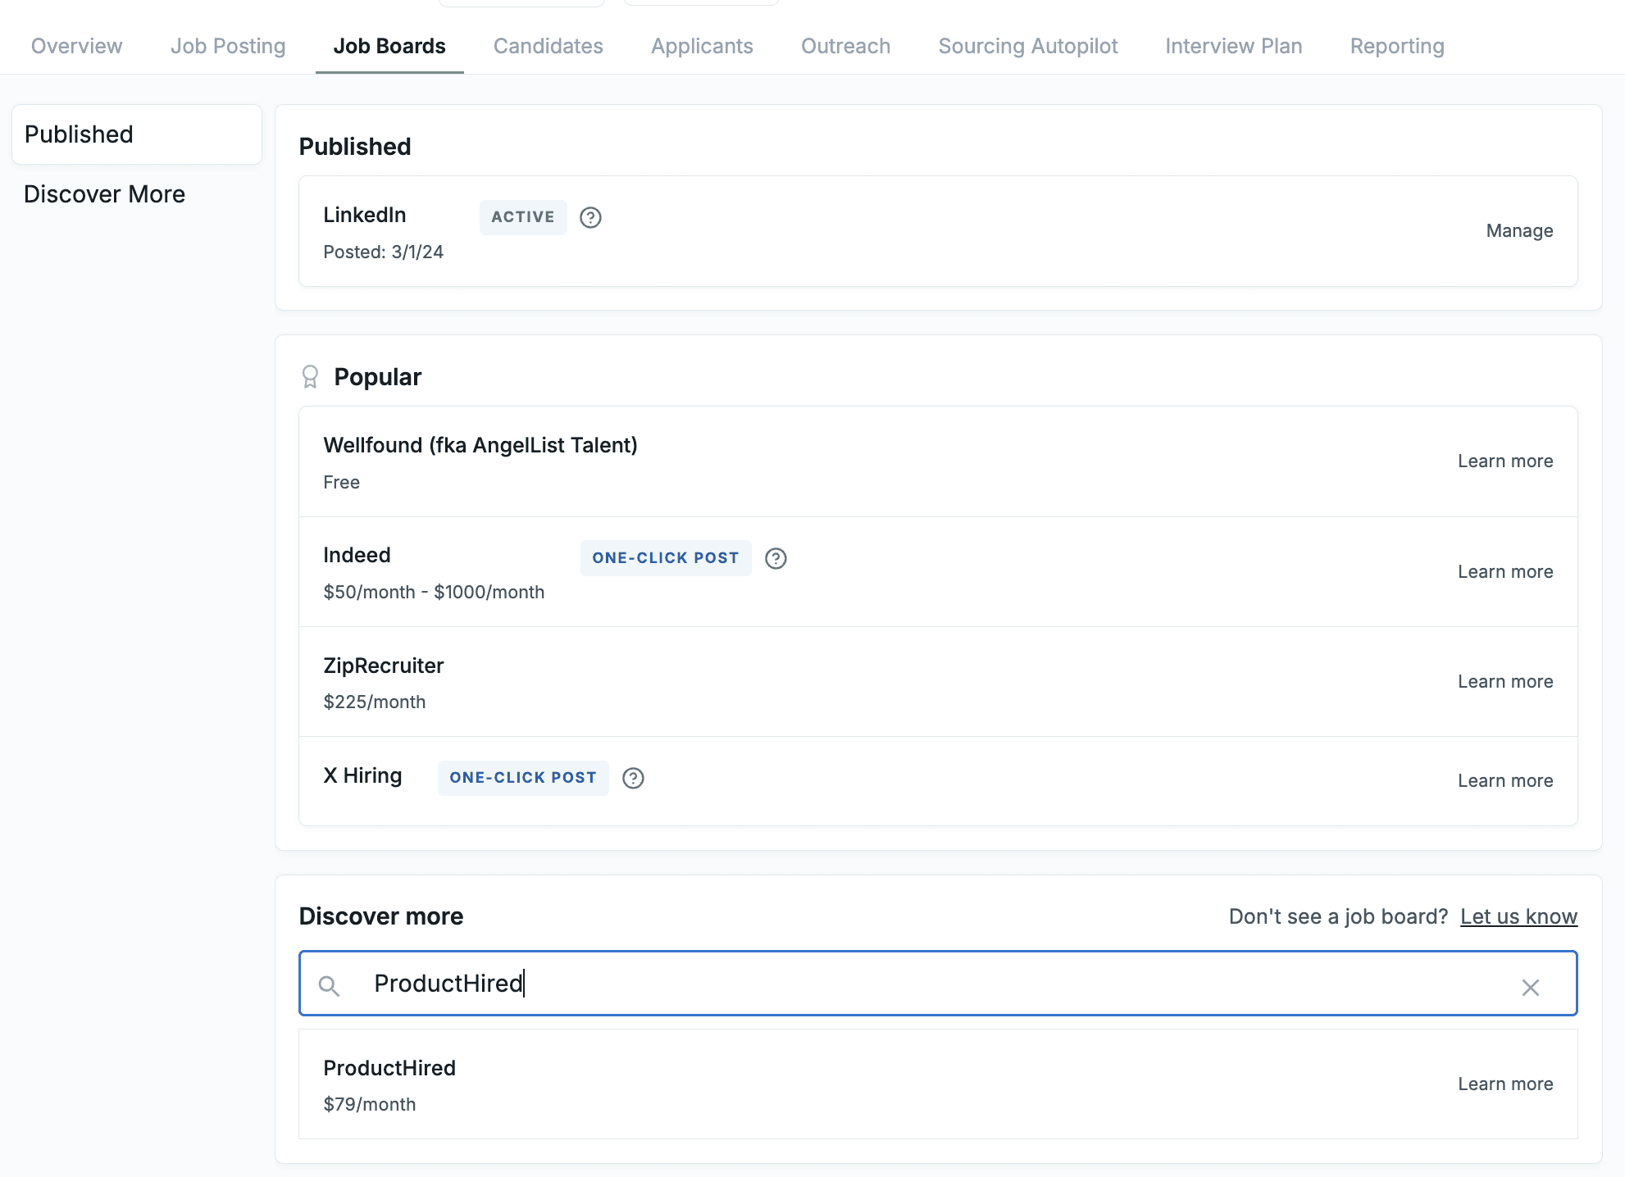This screenshot has width=1625, height=1177.
Task: Click help icon beside Indeed's One-Click Post
Action: (x=776, y=558)
